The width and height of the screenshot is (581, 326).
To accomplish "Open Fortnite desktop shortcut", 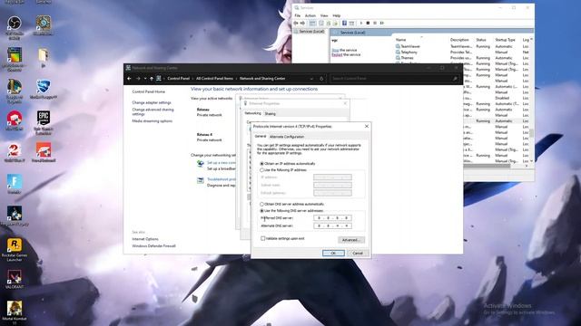I will pos(15,184).
